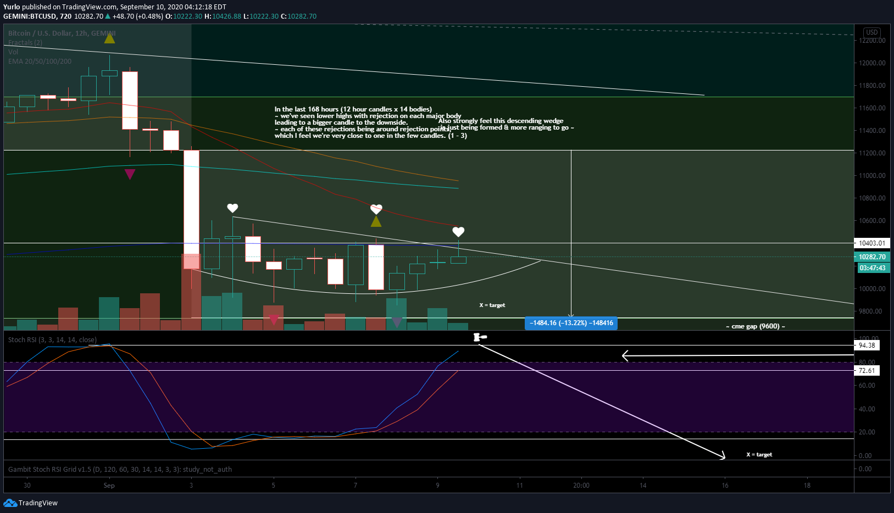This screenshot has height=513, width=894.
Task: Click the large white candle at Sep 3
Action: 191,210
